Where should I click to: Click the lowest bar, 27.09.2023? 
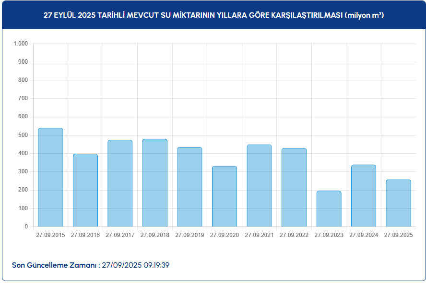click(x=329, y=209)
